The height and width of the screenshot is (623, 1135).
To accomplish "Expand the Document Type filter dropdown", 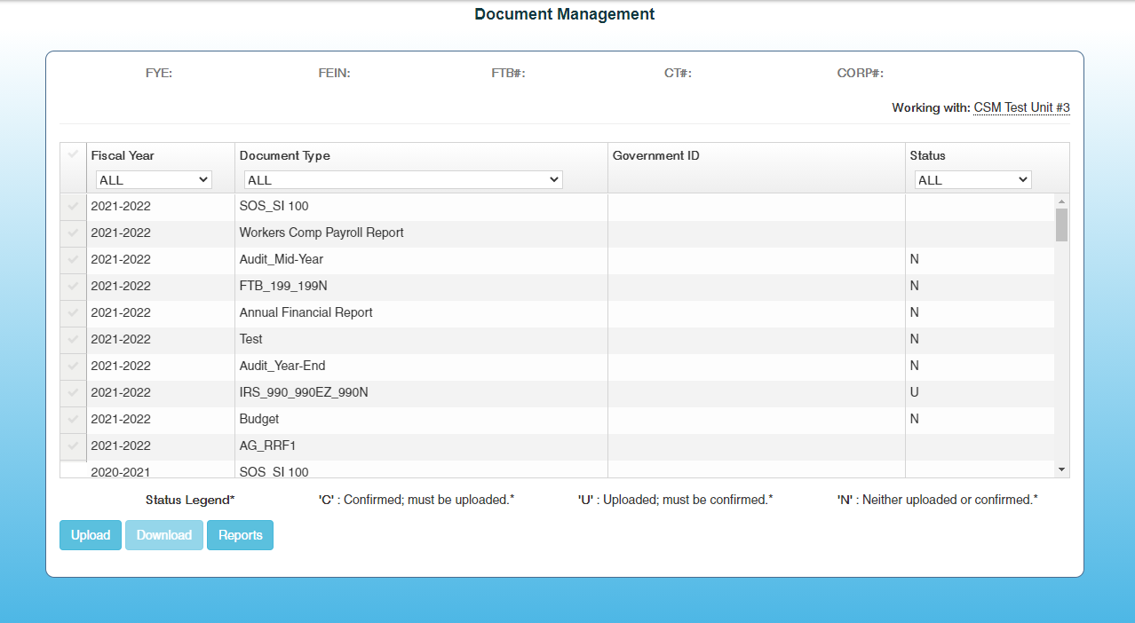I will pyautogui.click(x=403, y=180).
